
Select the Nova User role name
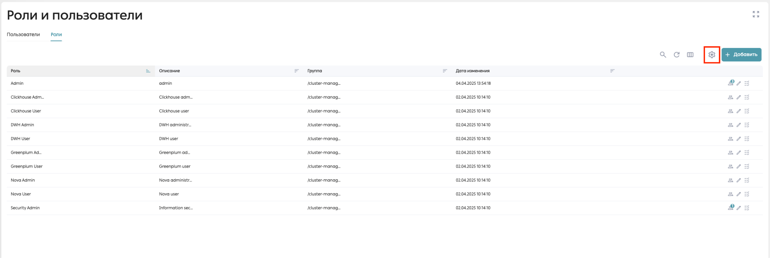tap(21, 194)
